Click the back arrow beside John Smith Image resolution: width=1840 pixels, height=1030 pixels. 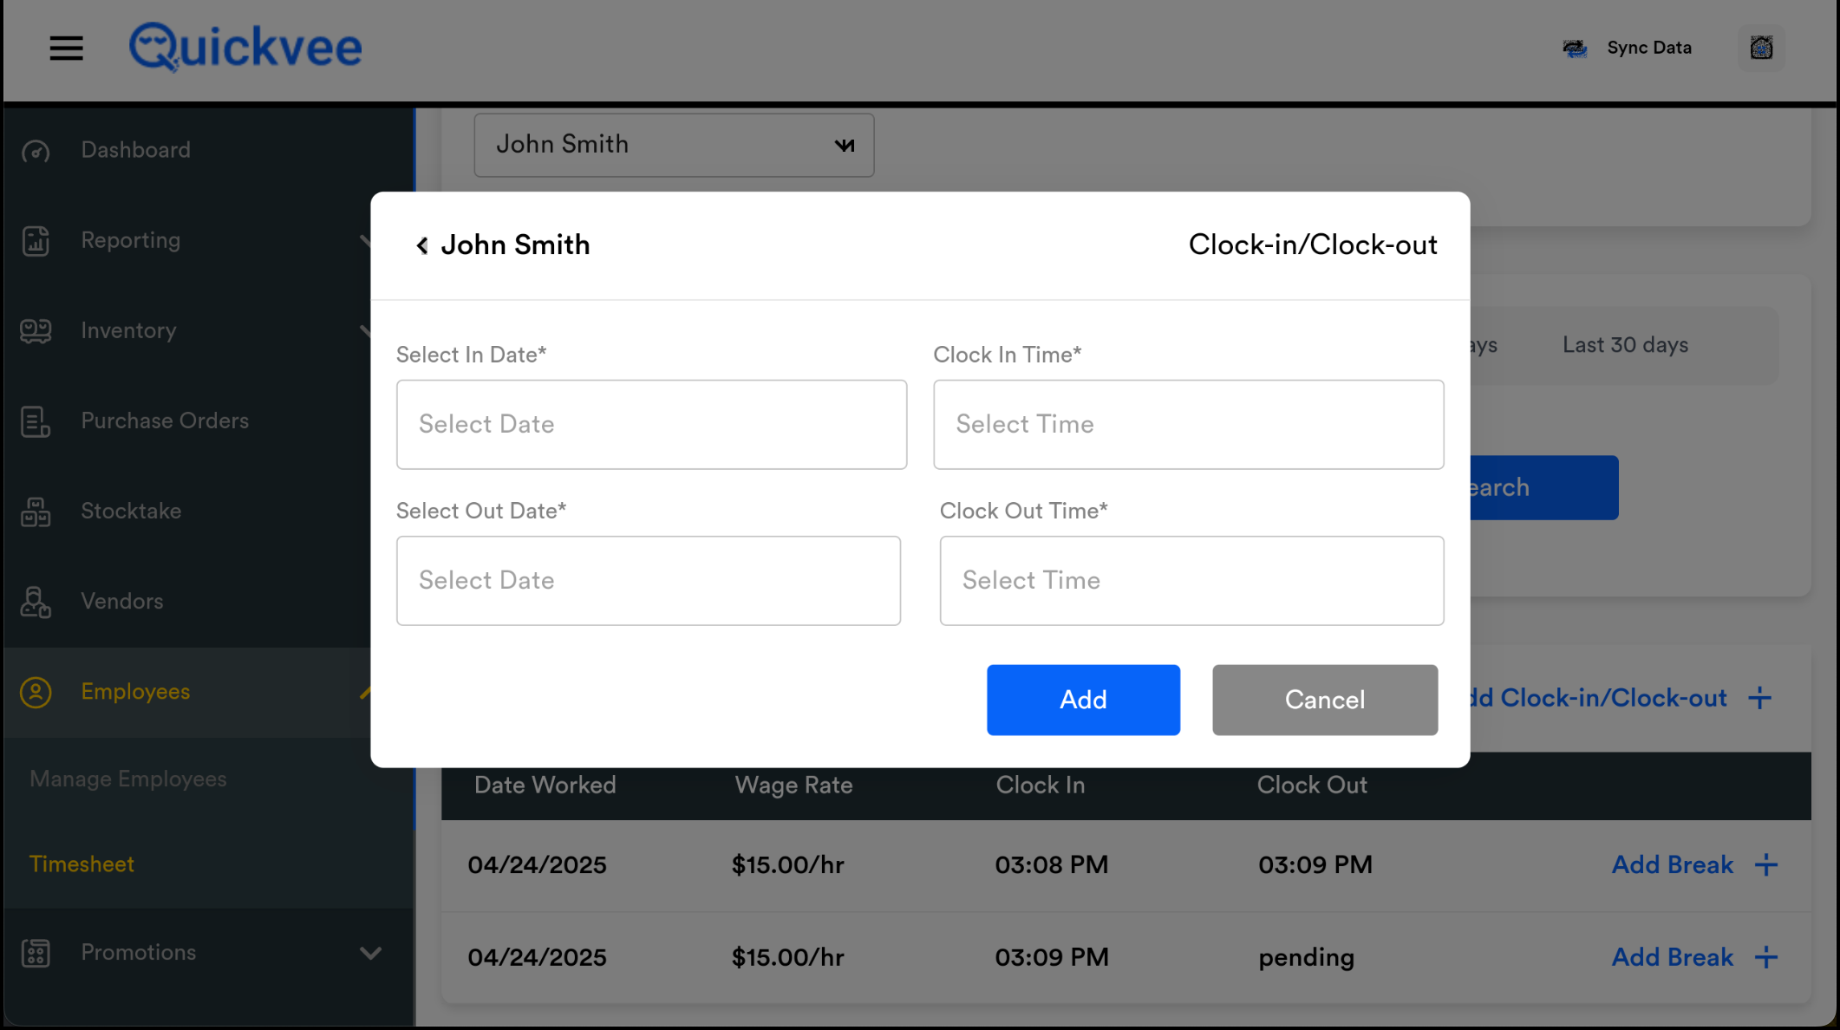pyautogui.click(x=422, y=246)
